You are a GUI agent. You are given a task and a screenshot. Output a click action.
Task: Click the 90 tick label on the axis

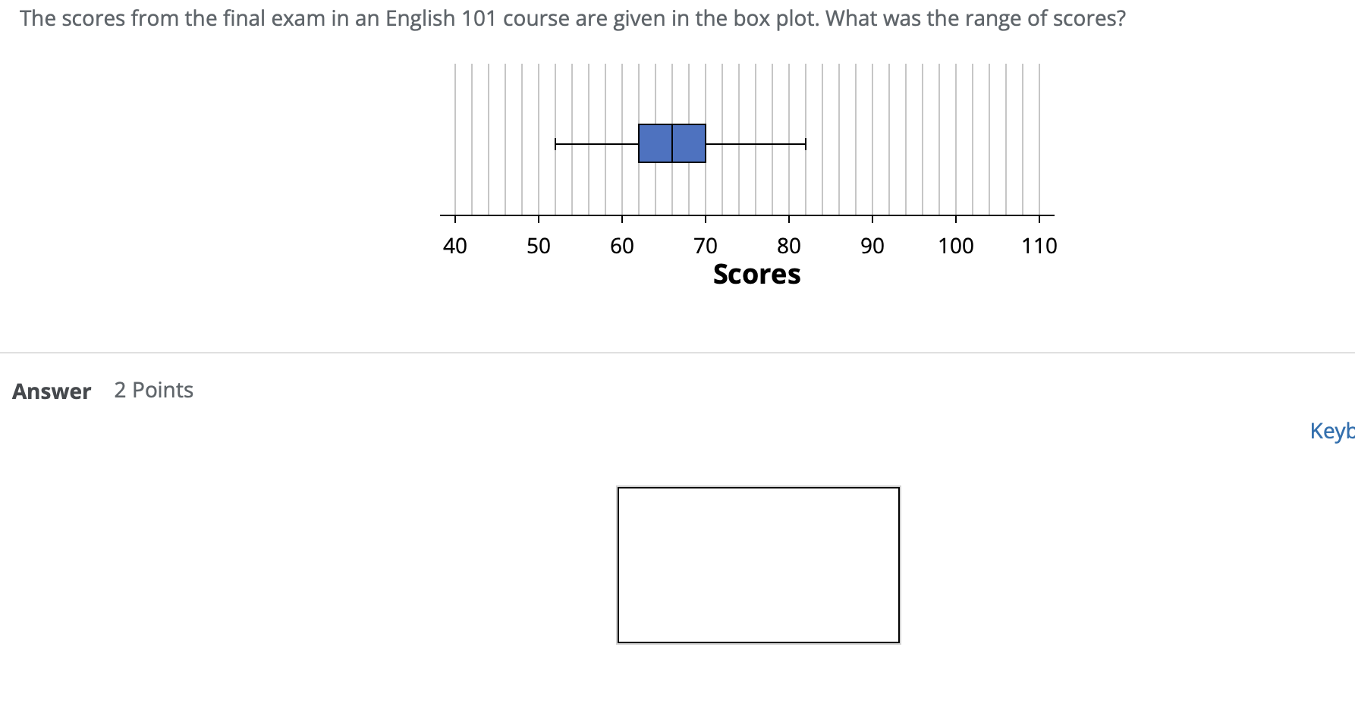click(872, 245)
